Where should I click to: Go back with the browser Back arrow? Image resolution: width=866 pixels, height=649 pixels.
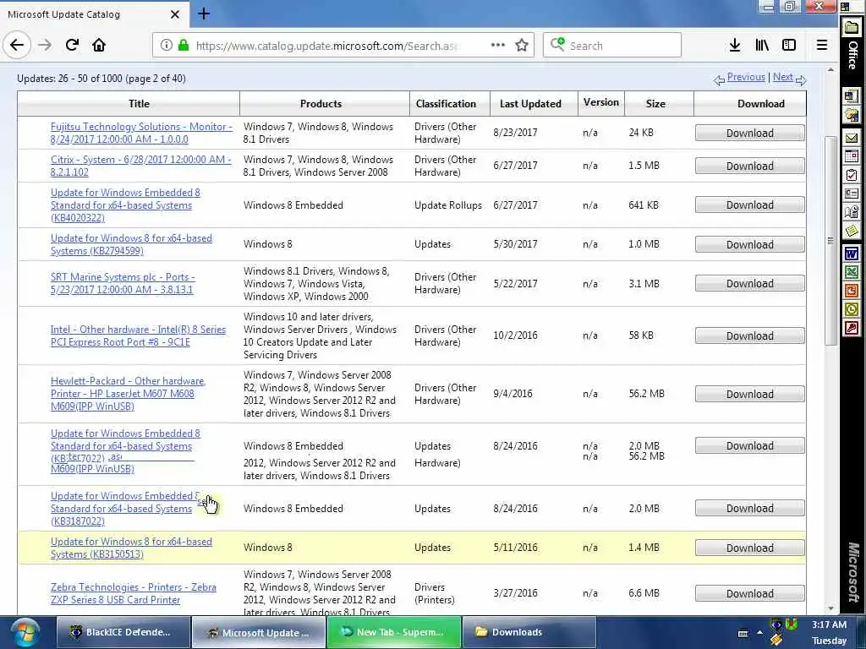17,45
